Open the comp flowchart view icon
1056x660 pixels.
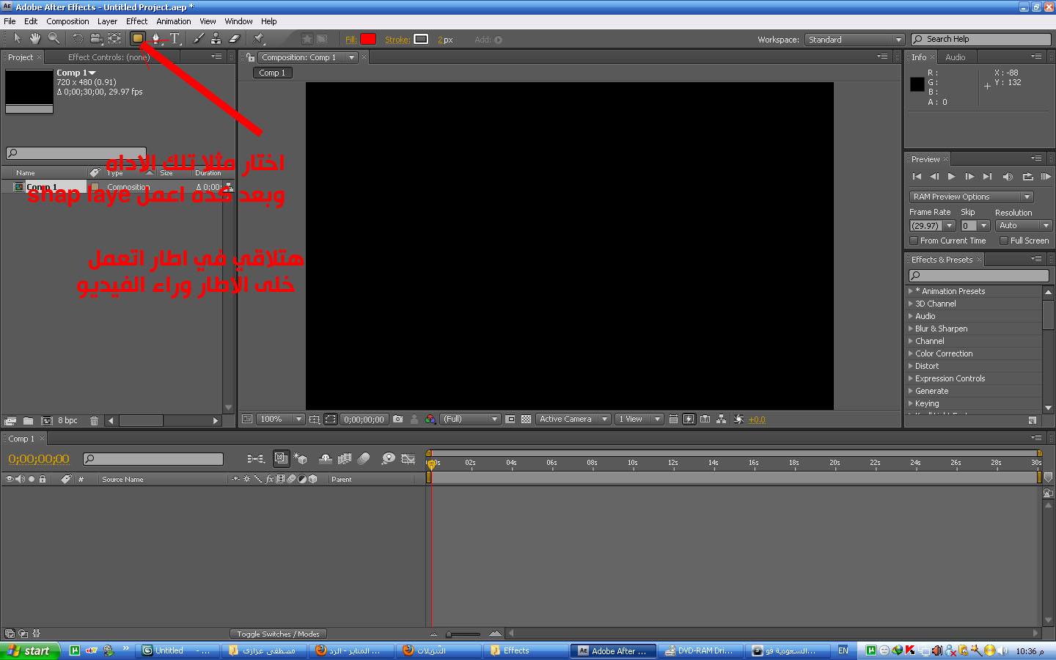[722, 419]
